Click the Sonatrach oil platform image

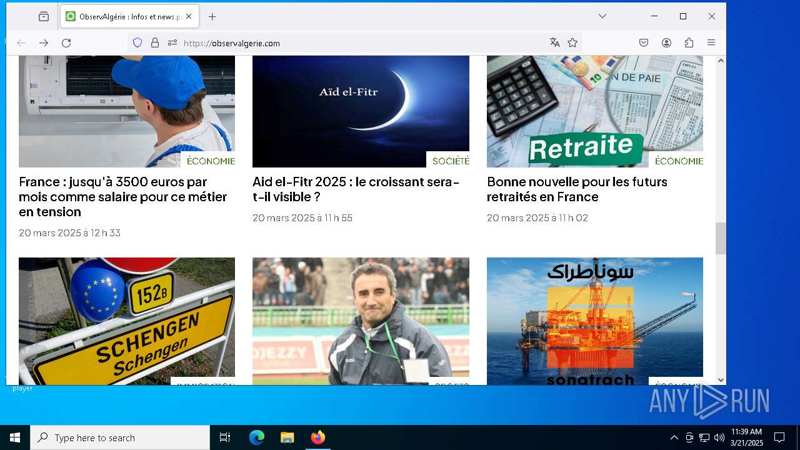(x=595, y=321)
